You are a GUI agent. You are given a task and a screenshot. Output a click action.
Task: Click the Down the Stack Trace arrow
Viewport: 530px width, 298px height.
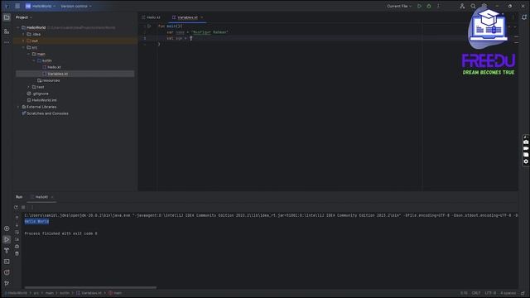[x=17, y=224]
